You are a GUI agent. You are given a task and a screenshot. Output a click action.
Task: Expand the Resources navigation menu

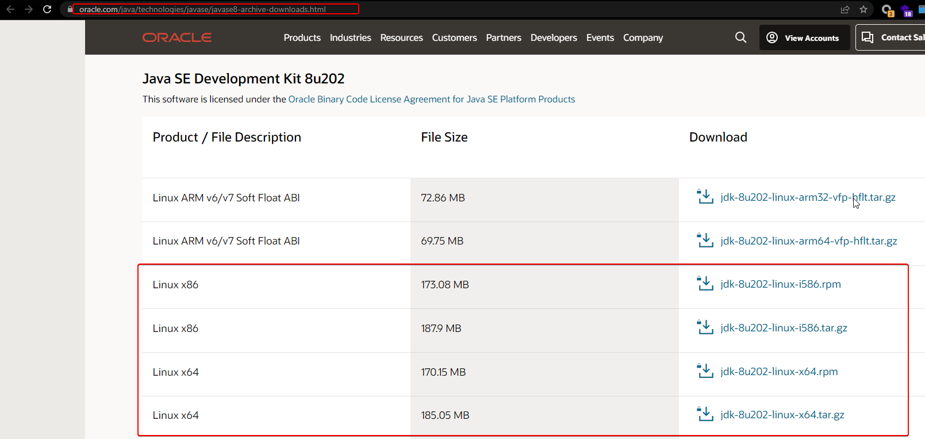401,37
